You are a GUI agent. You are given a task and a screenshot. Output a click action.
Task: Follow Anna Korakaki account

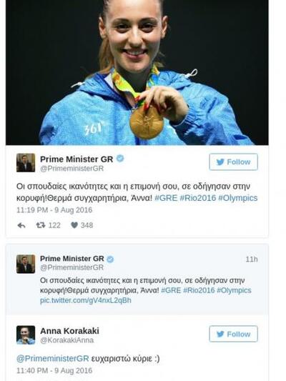pyautogui.click(x=233, y=334)
